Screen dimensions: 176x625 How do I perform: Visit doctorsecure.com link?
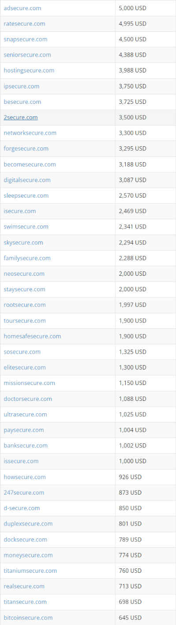[x=28, y=399]
